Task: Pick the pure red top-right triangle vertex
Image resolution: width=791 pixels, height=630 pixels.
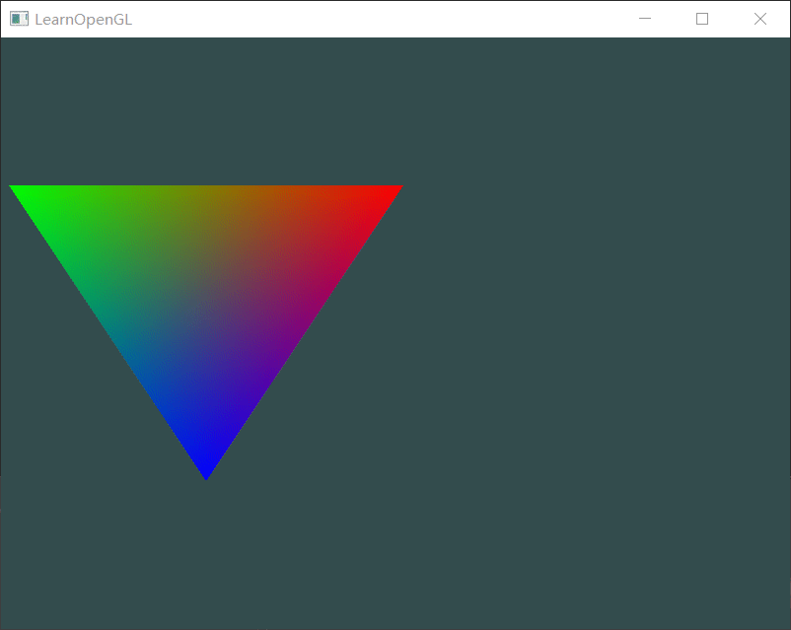Action: click(395, 188)
